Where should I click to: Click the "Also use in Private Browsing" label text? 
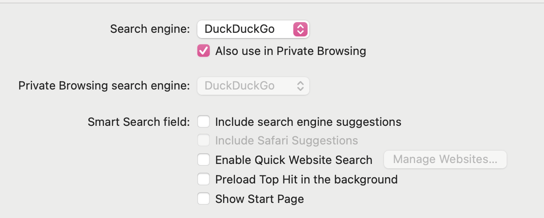tap(290, 51)
